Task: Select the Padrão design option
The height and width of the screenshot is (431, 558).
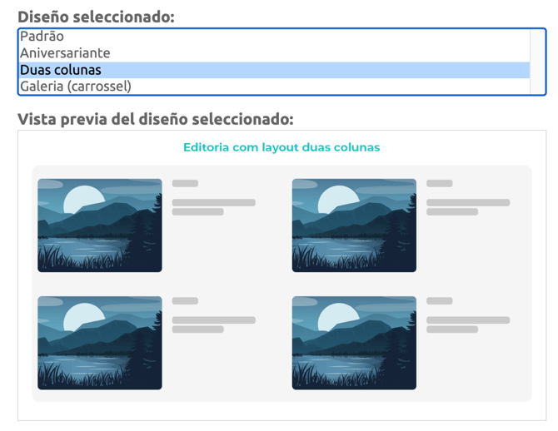Action: [x=274, y=37]
